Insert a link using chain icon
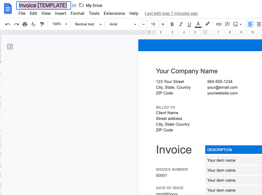The height and width of the screenshot is (195, 262). pyautogui.click(x=219, y=24)
